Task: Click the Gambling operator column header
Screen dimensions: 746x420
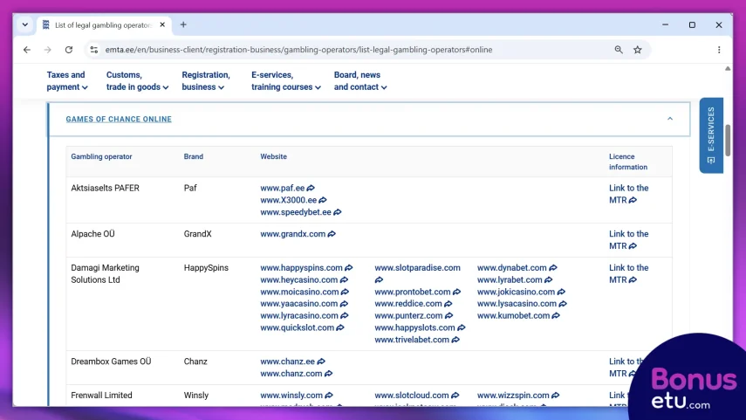Action: click(x=101, y=156)
